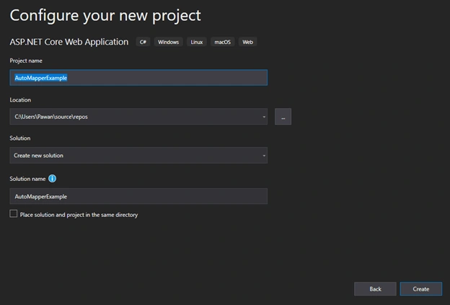Image resolution: width=450 pixels, height=305 pixels.
Task: Click the Configure your new project heading
Action: coord(105,16)
